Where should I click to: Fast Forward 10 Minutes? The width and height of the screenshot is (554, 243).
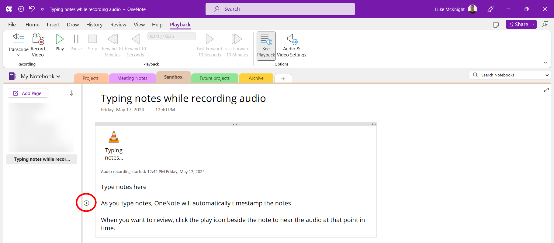(x=237, y=46)
